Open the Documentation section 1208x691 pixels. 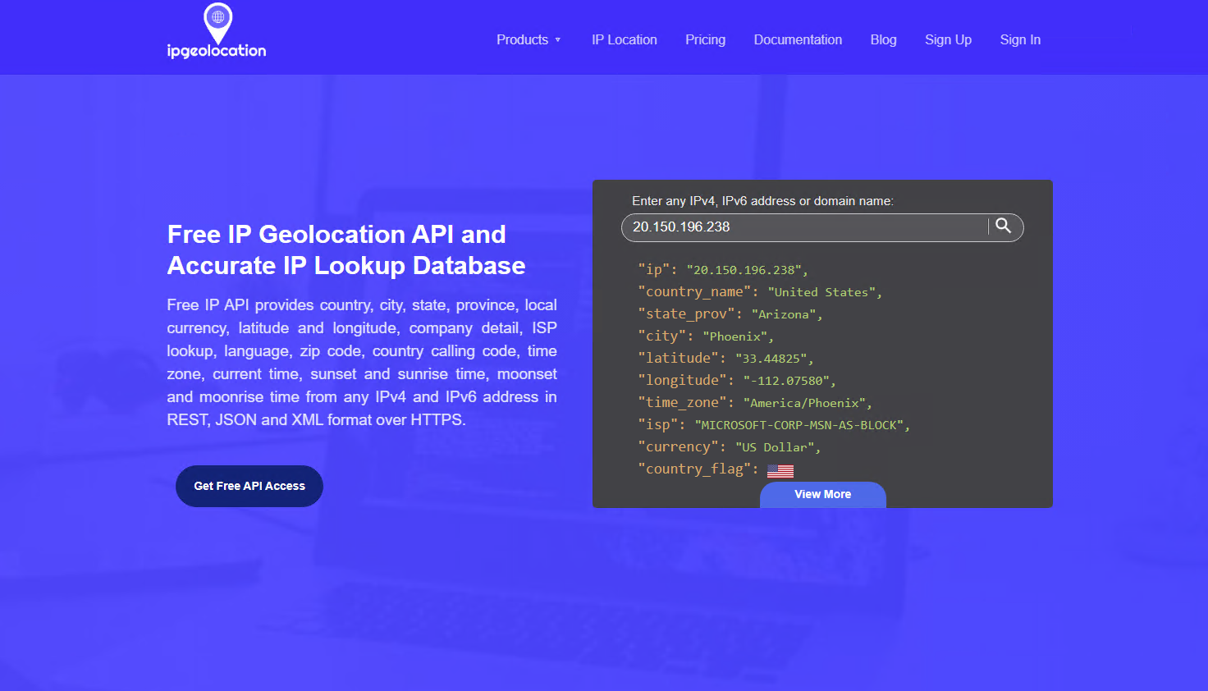tap(797, 39)
